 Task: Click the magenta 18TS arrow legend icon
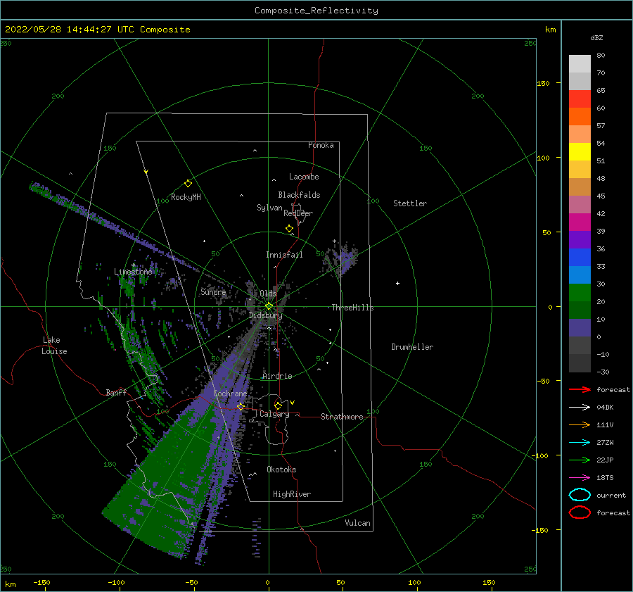(580, 478)
